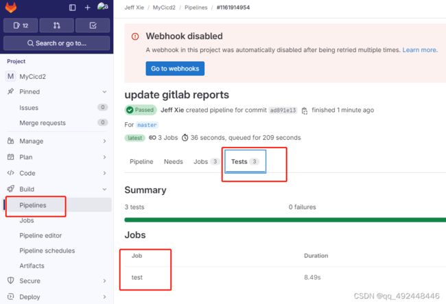Click the Passed status badge

point(141,110)
